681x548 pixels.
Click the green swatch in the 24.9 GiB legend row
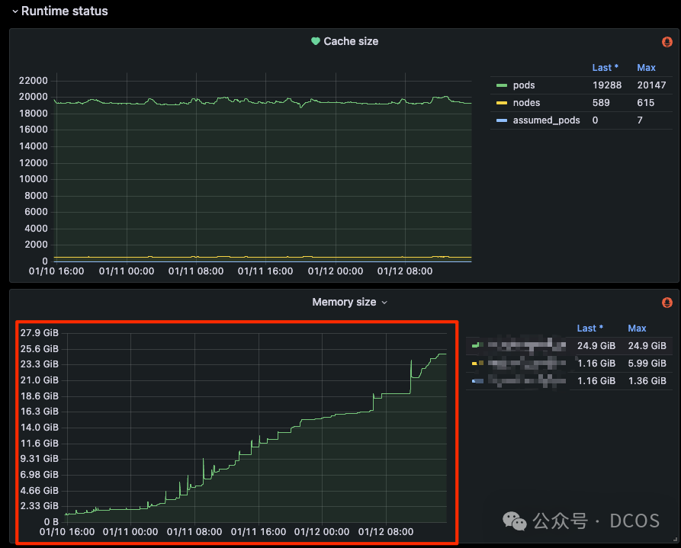click(477, 345)
